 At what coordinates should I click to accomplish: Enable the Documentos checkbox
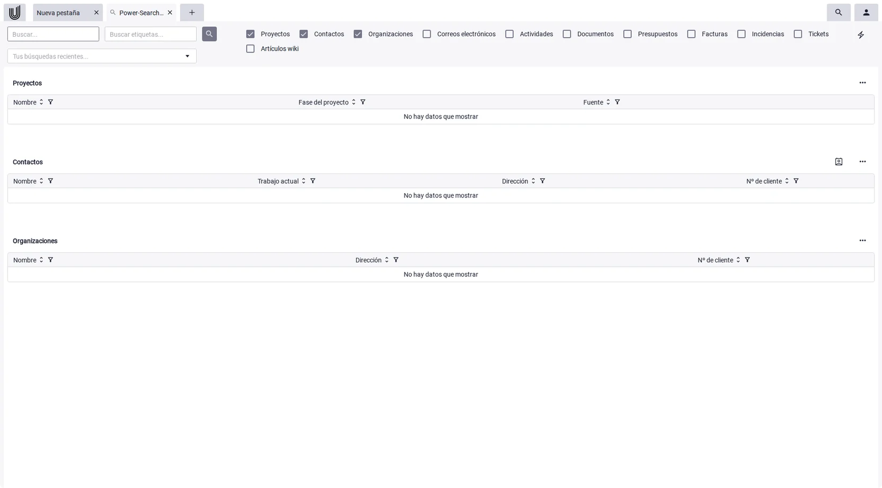coord(567,34)
